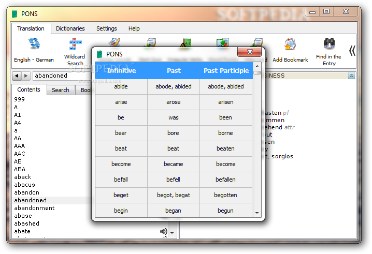Select 'ABA' in the contents list

coord(20,169)
